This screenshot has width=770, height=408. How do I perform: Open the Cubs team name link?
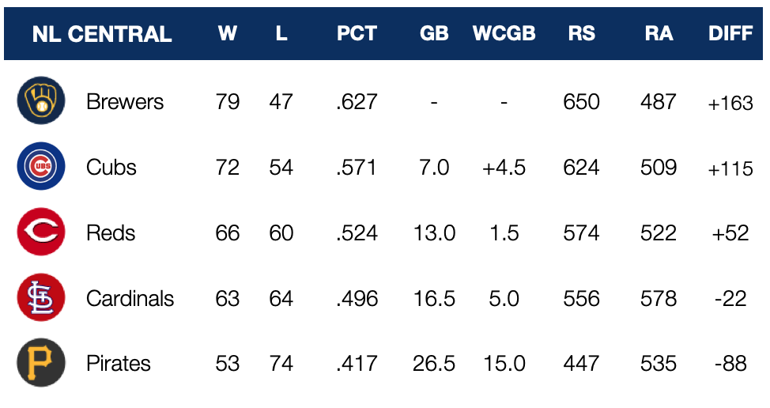[111, 168]
